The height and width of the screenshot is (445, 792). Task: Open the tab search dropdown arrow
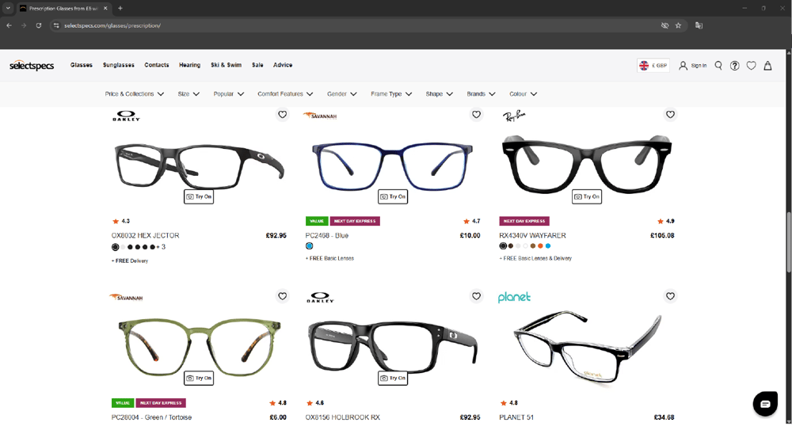pos(8,8)
